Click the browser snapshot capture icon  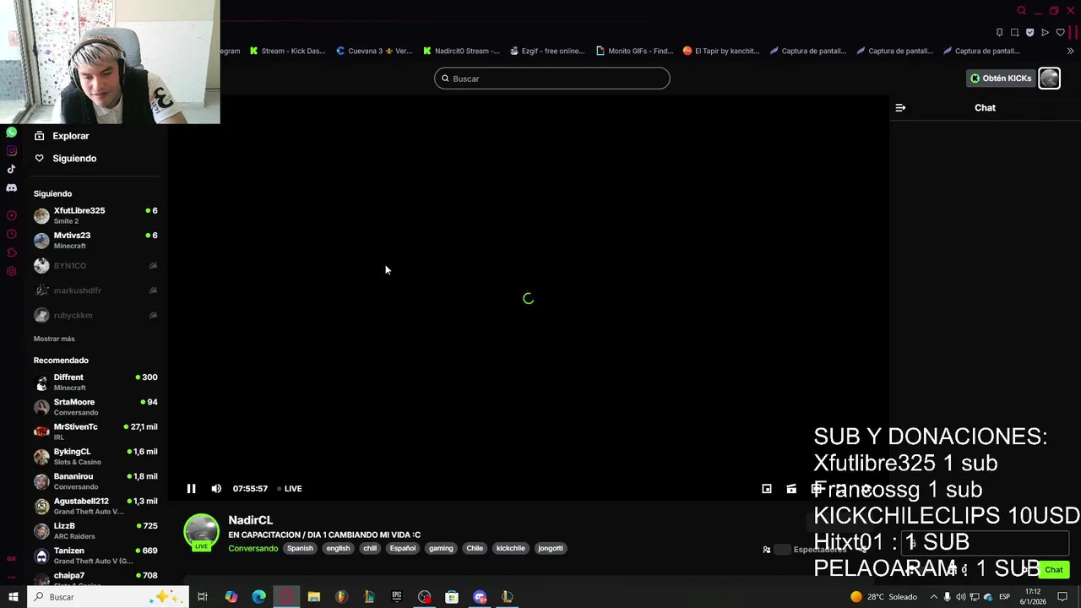pos(1014,33)
